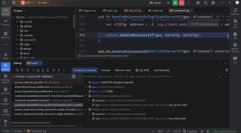Click the Step Over icon
241x133 pixels.
point(38,70)
